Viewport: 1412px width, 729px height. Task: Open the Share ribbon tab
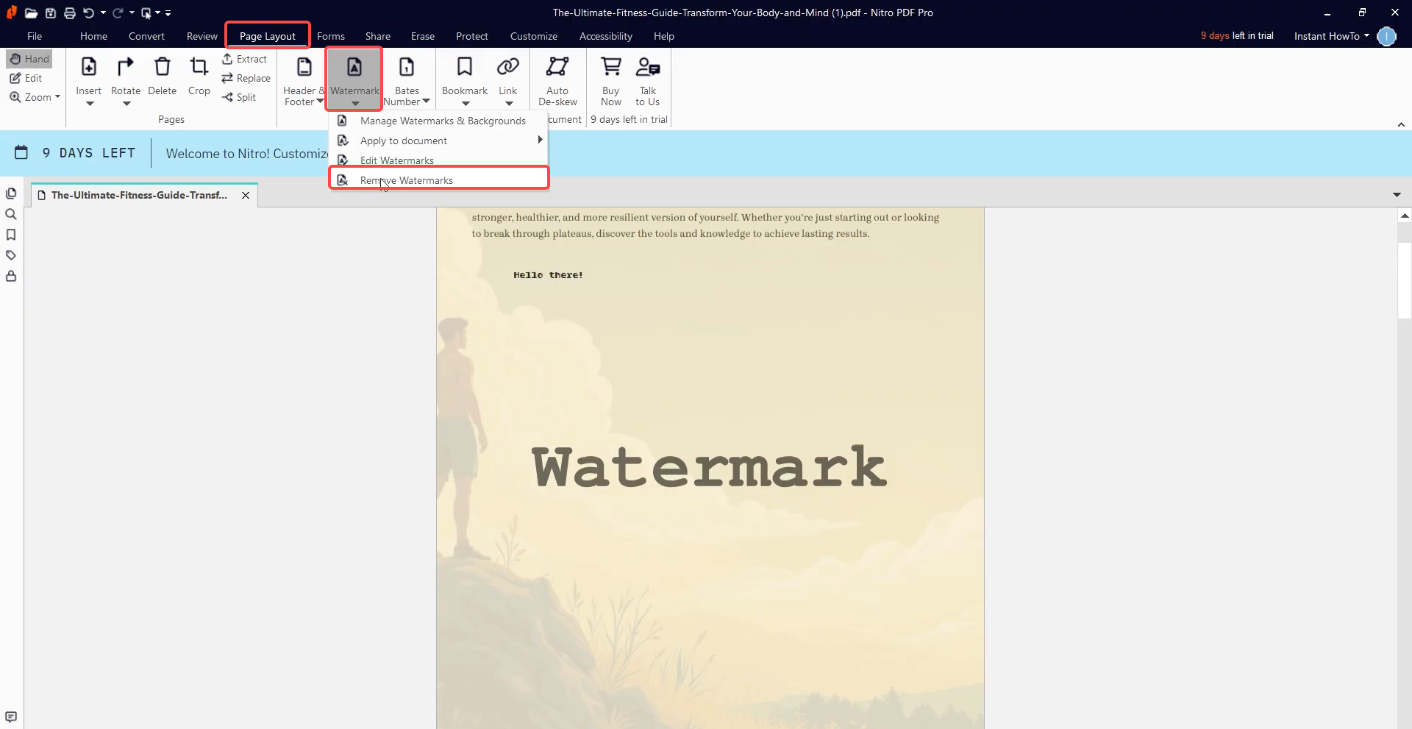378,36
